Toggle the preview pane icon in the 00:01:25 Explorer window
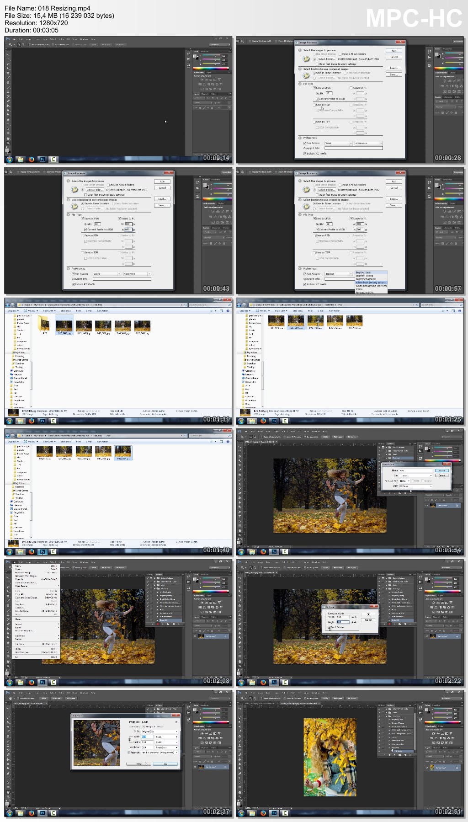The width and height of the screenshot is (468, 822). 453,311
